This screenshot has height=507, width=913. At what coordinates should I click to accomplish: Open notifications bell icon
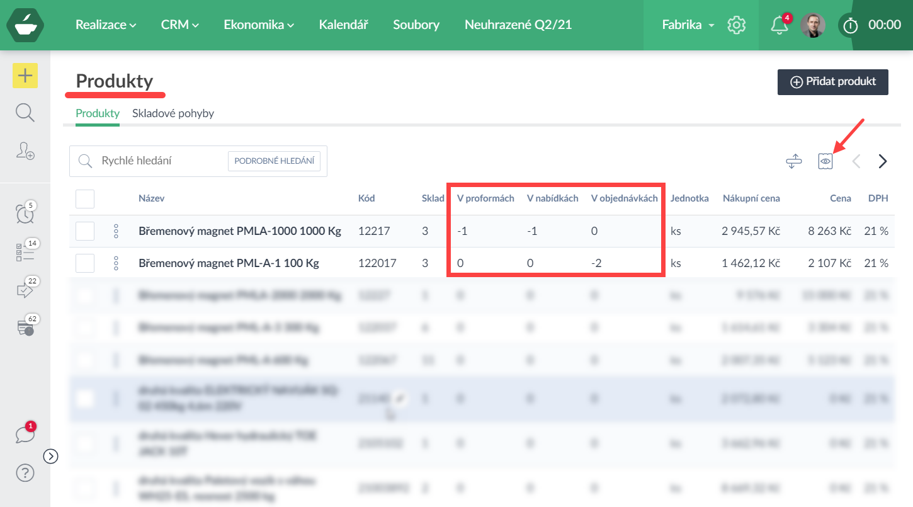[779, 25]
